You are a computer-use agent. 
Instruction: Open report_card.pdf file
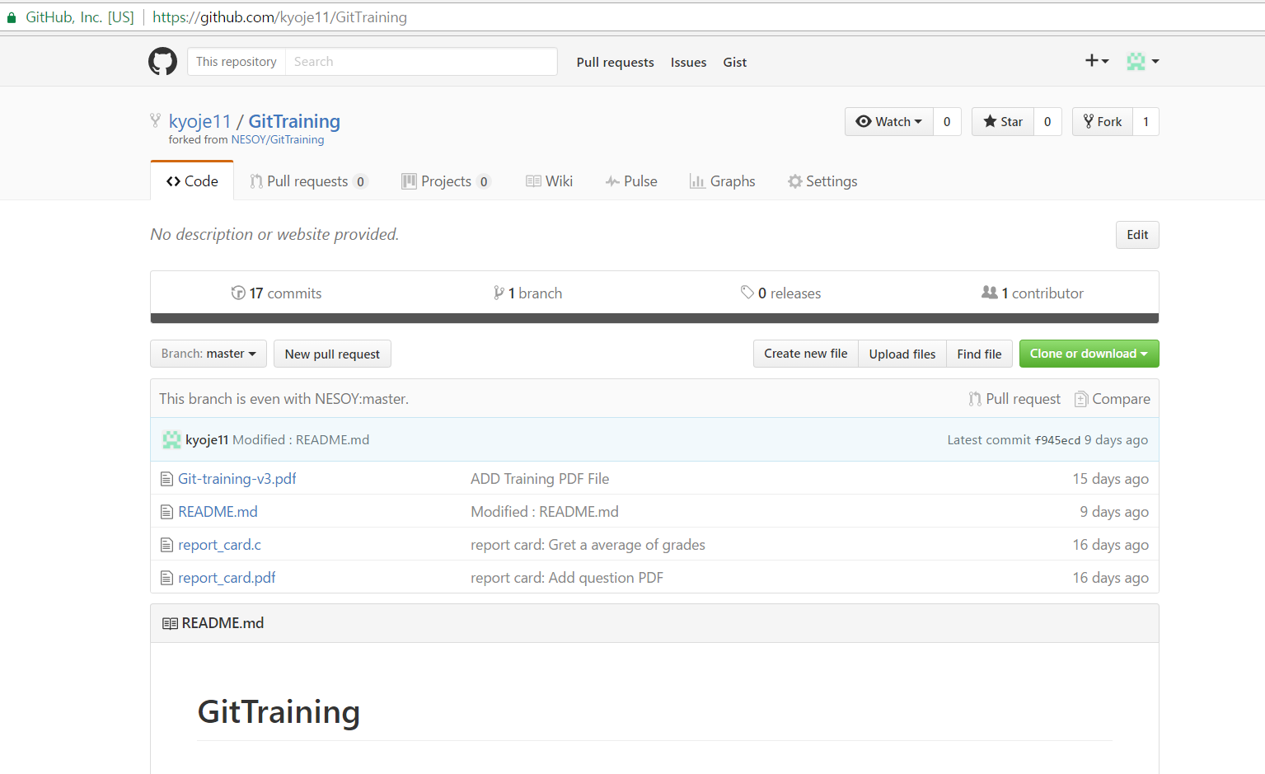[x=227, y=578]
